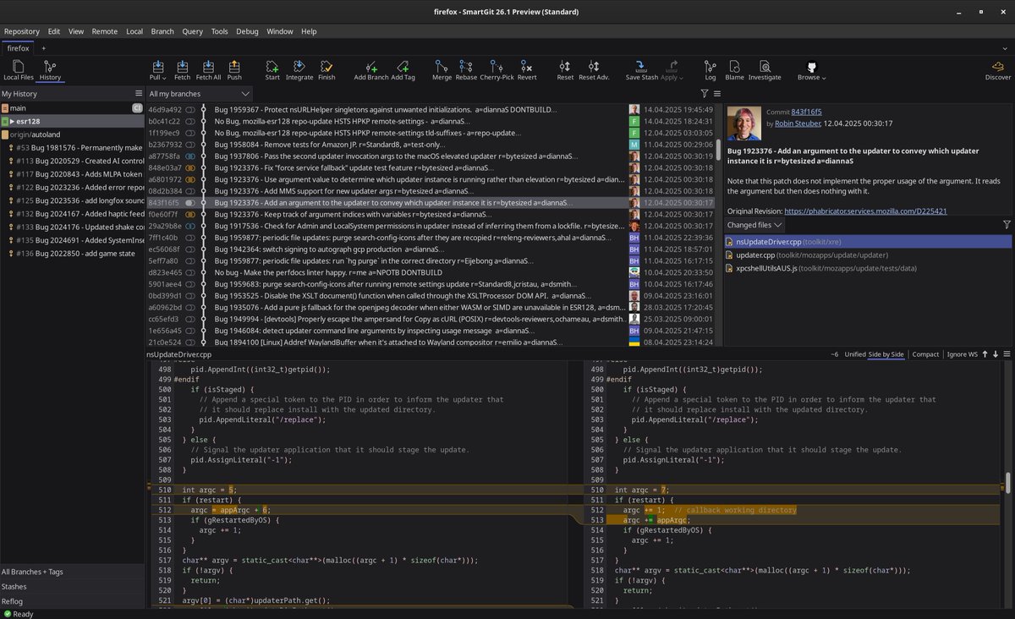Add a new repository tab with plus
The image size is (1015, 619).
click(44, 48)
